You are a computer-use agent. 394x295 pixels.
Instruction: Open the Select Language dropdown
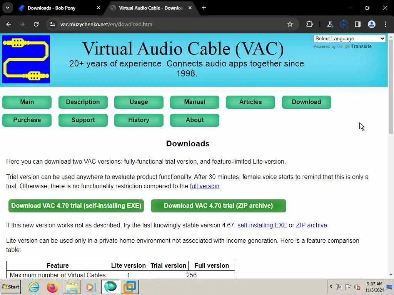[349, 39]
